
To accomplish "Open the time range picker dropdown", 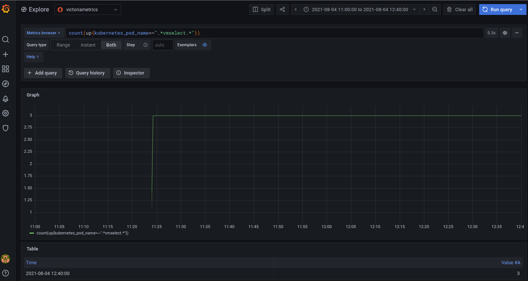I will (359, 10).
